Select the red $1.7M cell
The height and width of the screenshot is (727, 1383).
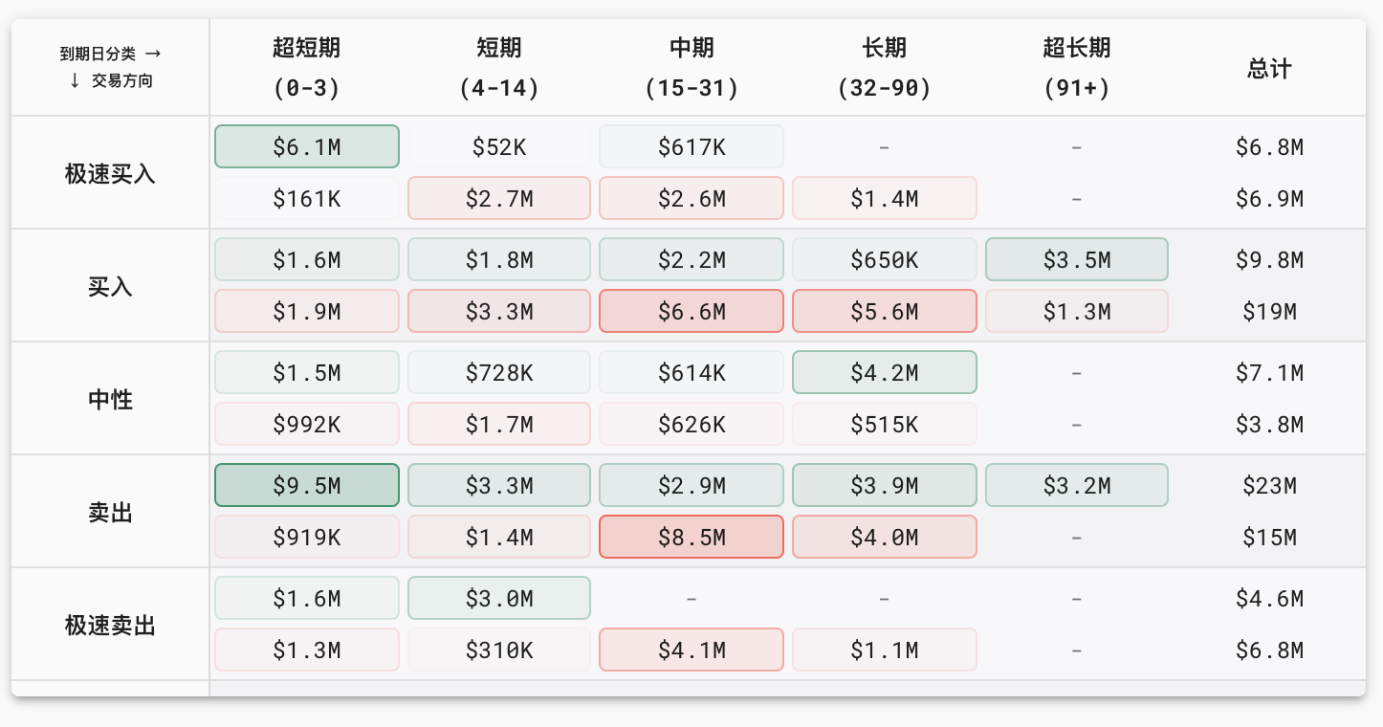(x=499, y=424)
